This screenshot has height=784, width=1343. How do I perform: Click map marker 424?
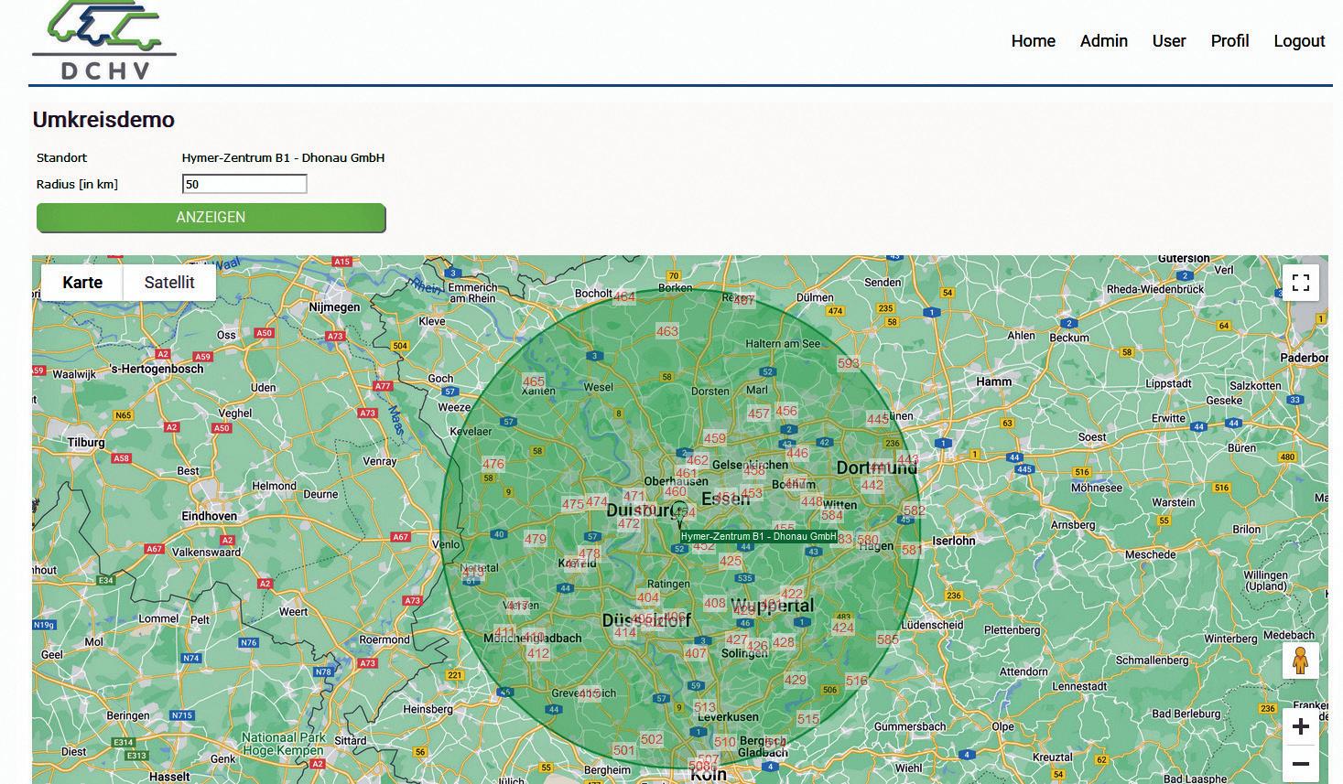(x=843, y=628)
